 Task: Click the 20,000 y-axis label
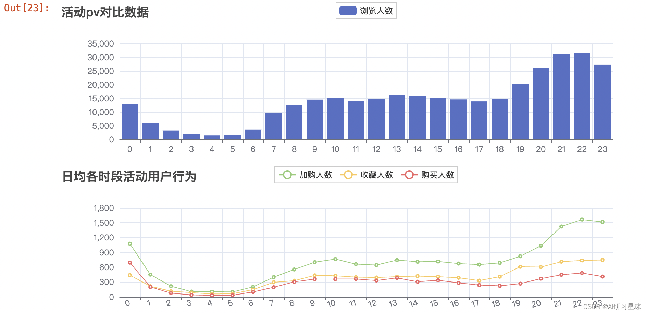101,85
